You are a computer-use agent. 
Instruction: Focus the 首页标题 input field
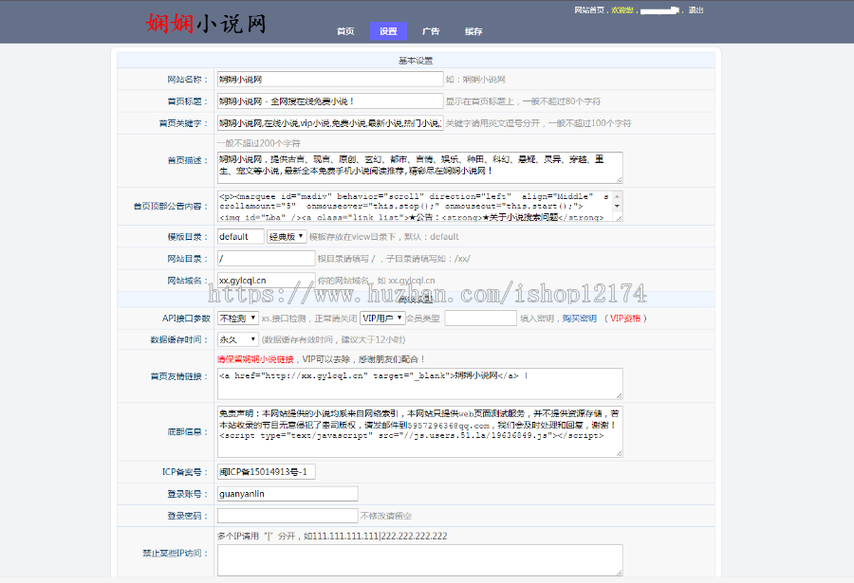[x=330, y=100]
